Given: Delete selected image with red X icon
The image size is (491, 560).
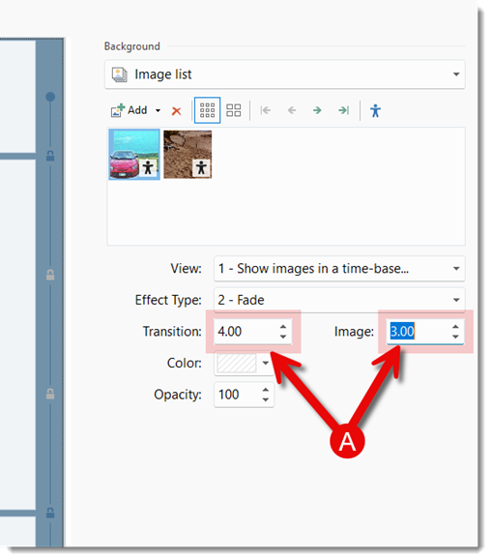Looking at the screenshot, I should click(x=176, y=111).
